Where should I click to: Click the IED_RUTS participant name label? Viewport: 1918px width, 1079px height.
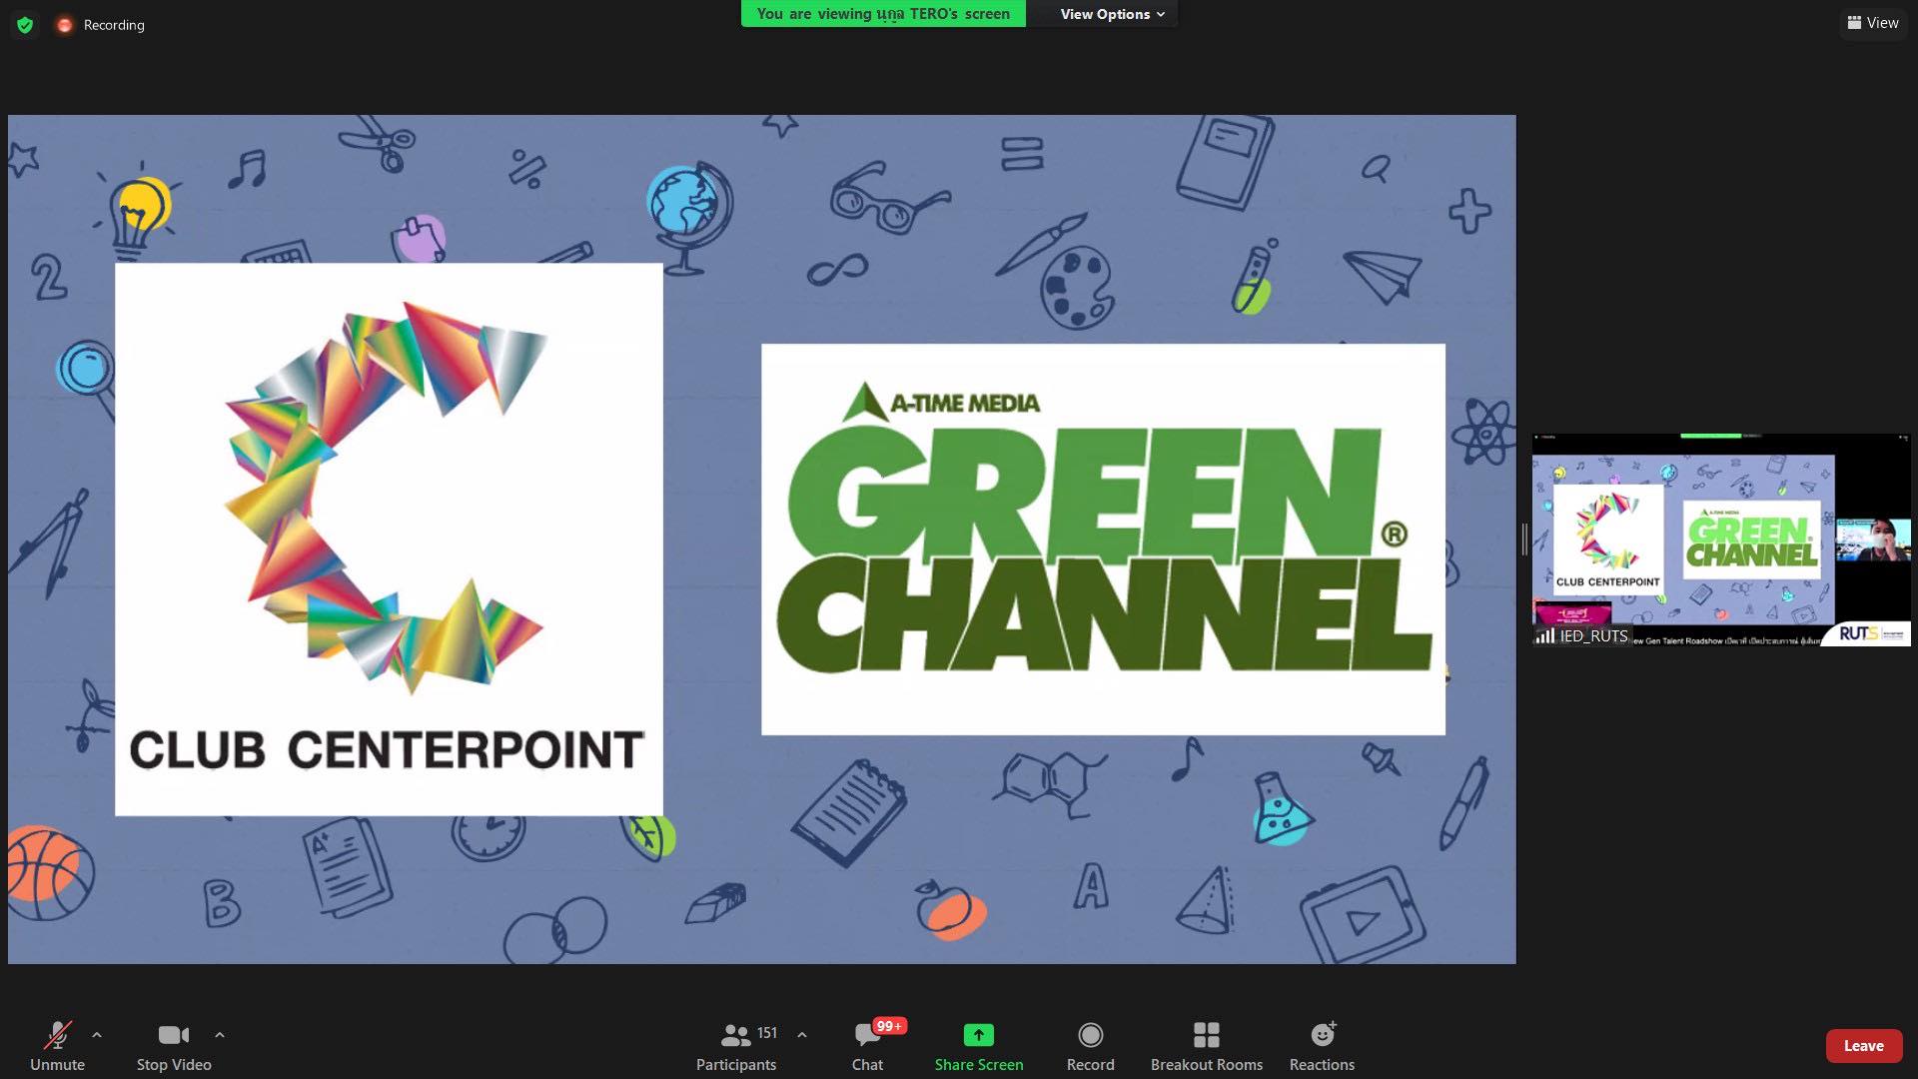coord(1593,636)
